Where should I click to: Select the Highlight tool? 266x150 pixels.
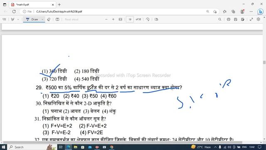tap(12, 20)
